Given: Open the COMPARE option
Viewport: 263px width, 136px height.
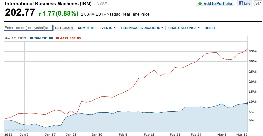Looking at the screenshot, I should point(86,28).
